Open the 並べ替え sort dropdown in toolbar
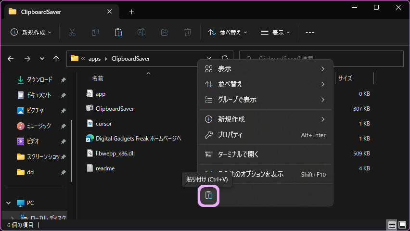Viewport: 410px width, 231px height. click(228, 32)
